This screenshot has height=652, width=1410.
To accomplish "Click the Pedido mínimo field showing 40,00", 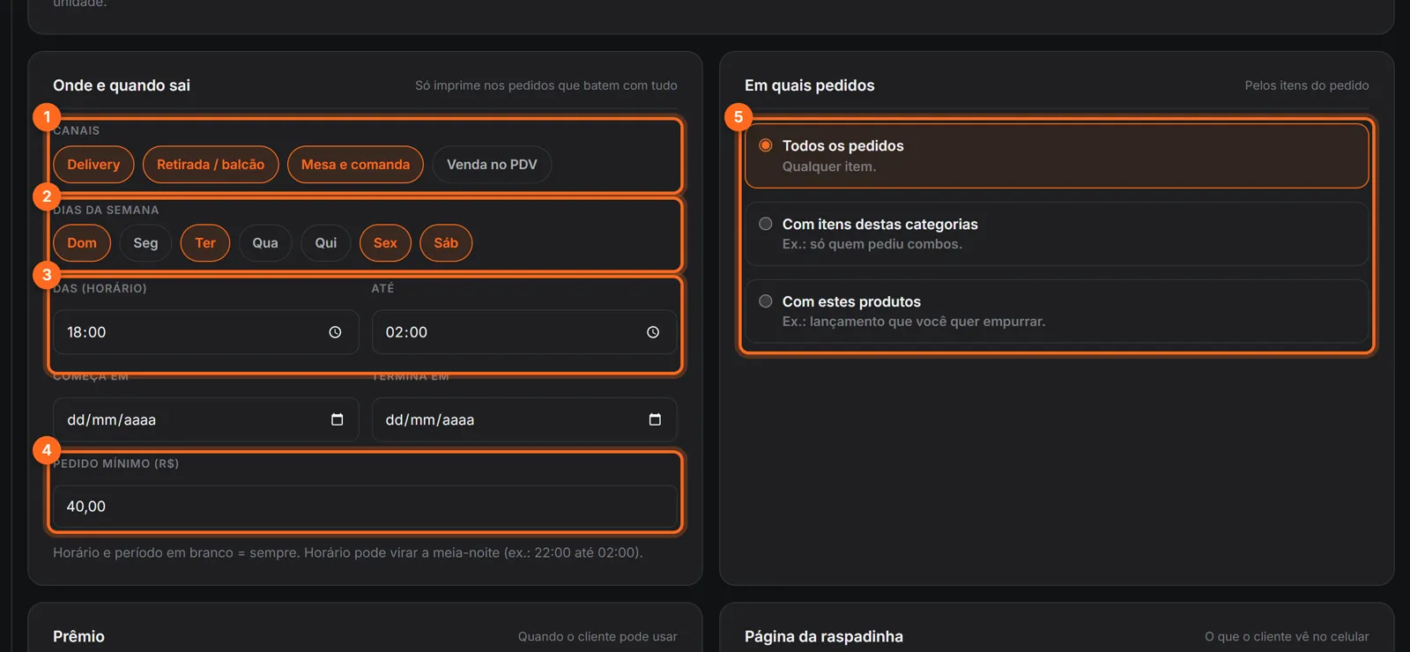I will click(x=365, y=507).
